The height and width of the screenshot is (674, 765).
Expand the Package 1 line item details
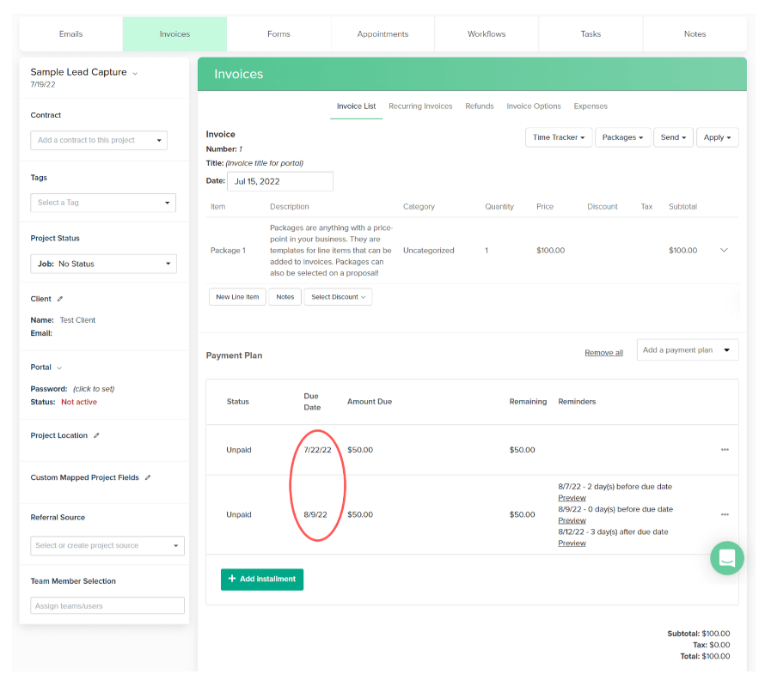coord(725,250)
